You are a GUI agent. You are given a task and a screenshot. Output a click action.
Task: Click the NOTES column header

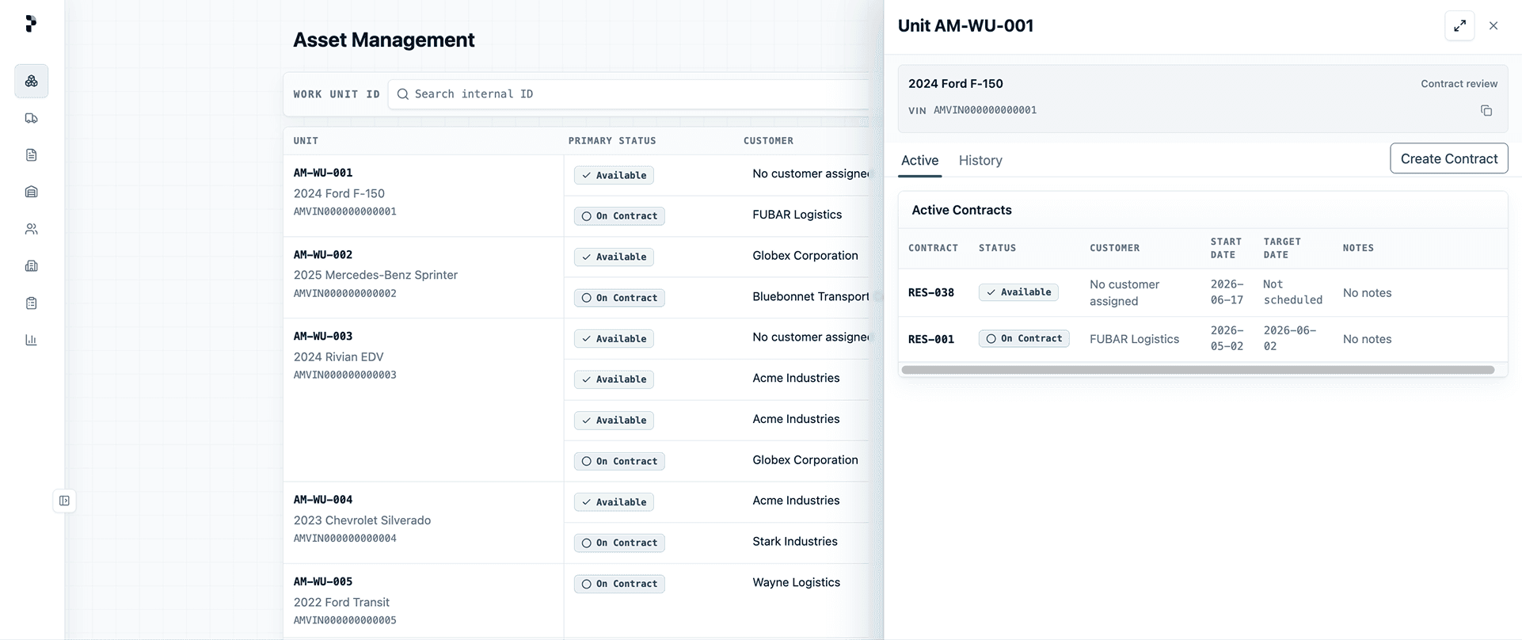[1358, 248]
